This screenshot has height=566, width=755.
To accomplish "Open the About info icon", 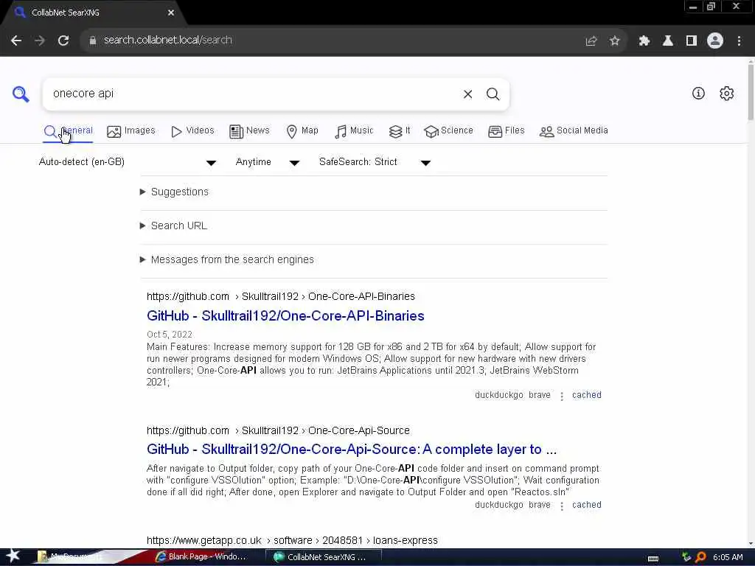I will [x=698, y=94].
